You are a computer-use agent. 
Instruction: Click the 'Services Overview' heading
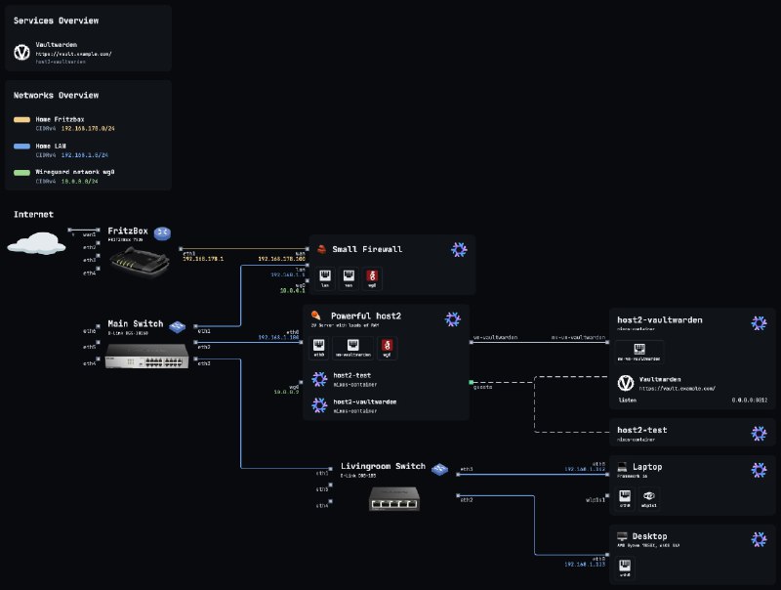pyautogui.click(x=56, y=21)
